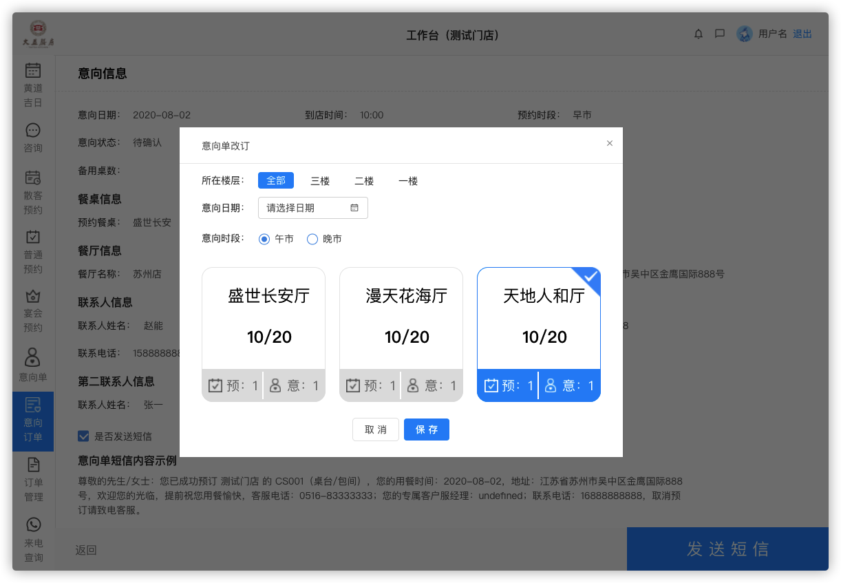The width and height of the screenshot is (841, 583).
Task: Click the 待确认 status value
Action: pos(147,142)
